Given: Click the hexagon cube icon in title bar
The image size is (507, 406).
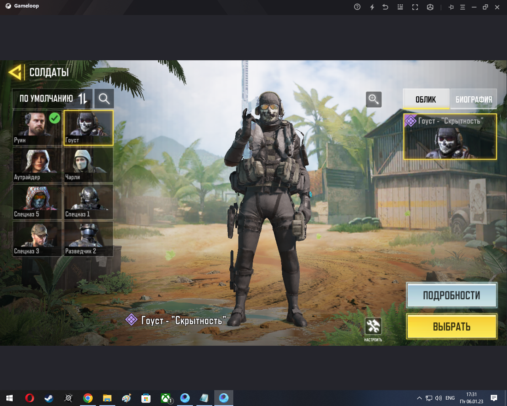Looking at the screenshot, I should (430, 7).
